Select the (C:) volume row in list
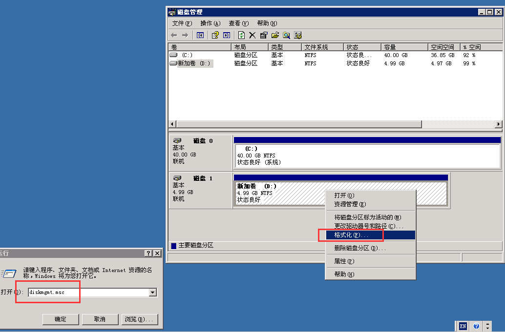 (188, 56)
